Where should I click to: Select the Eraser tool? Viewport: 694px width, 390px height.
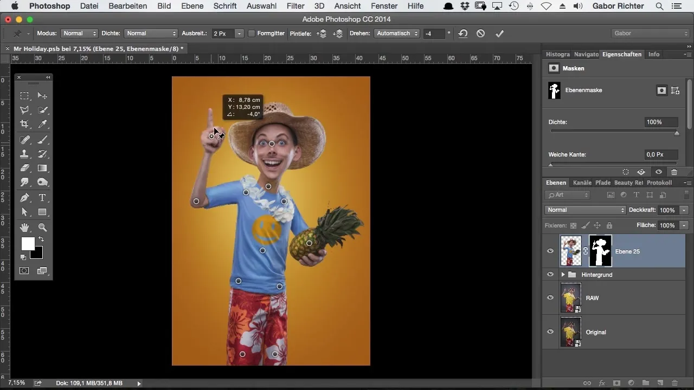24,168
